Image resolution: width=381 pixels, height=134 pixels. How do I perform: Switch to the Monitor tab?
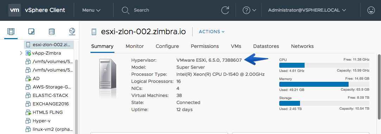(x=135, y=46)
